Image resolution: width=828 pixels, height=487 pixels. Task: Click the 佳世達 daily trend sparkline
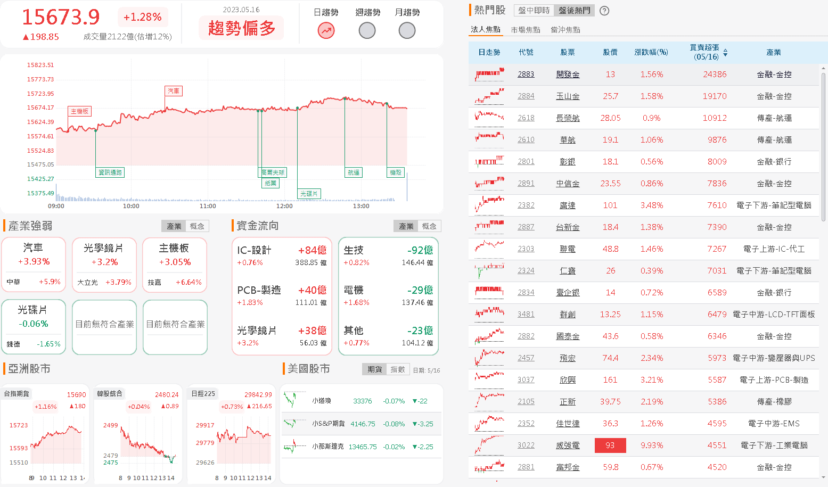[489, 423]
